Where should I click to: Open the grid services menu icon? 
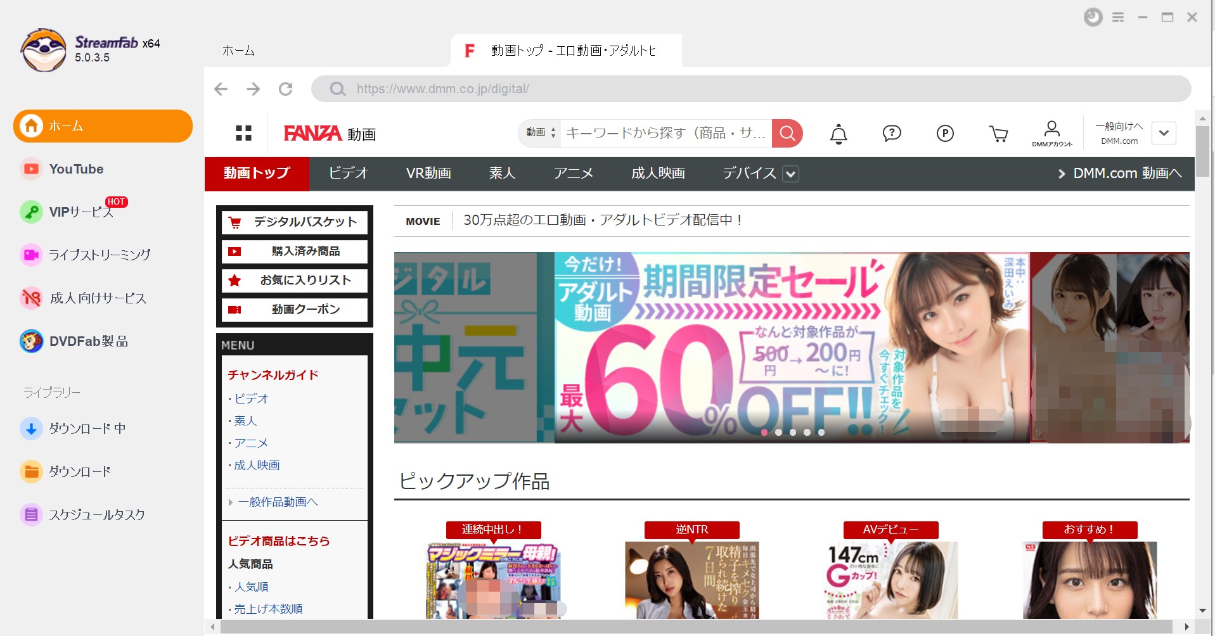click(243, 133)
